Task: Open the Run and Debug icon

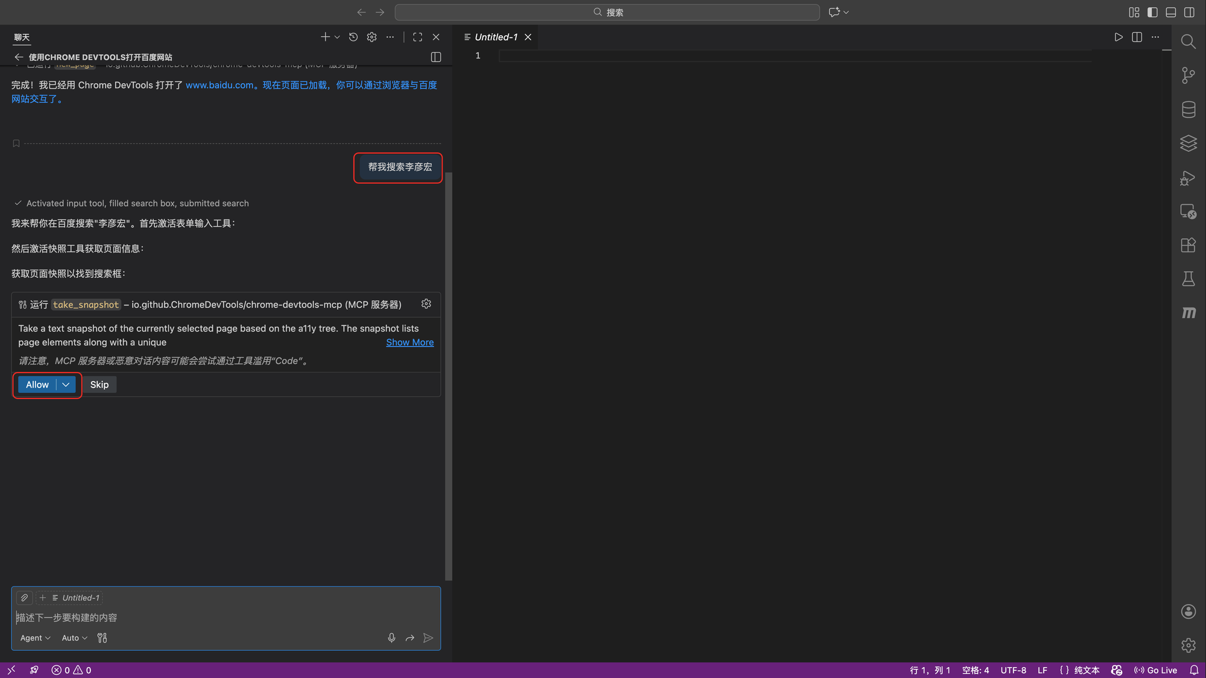Action: click(x=1188, y=178)
